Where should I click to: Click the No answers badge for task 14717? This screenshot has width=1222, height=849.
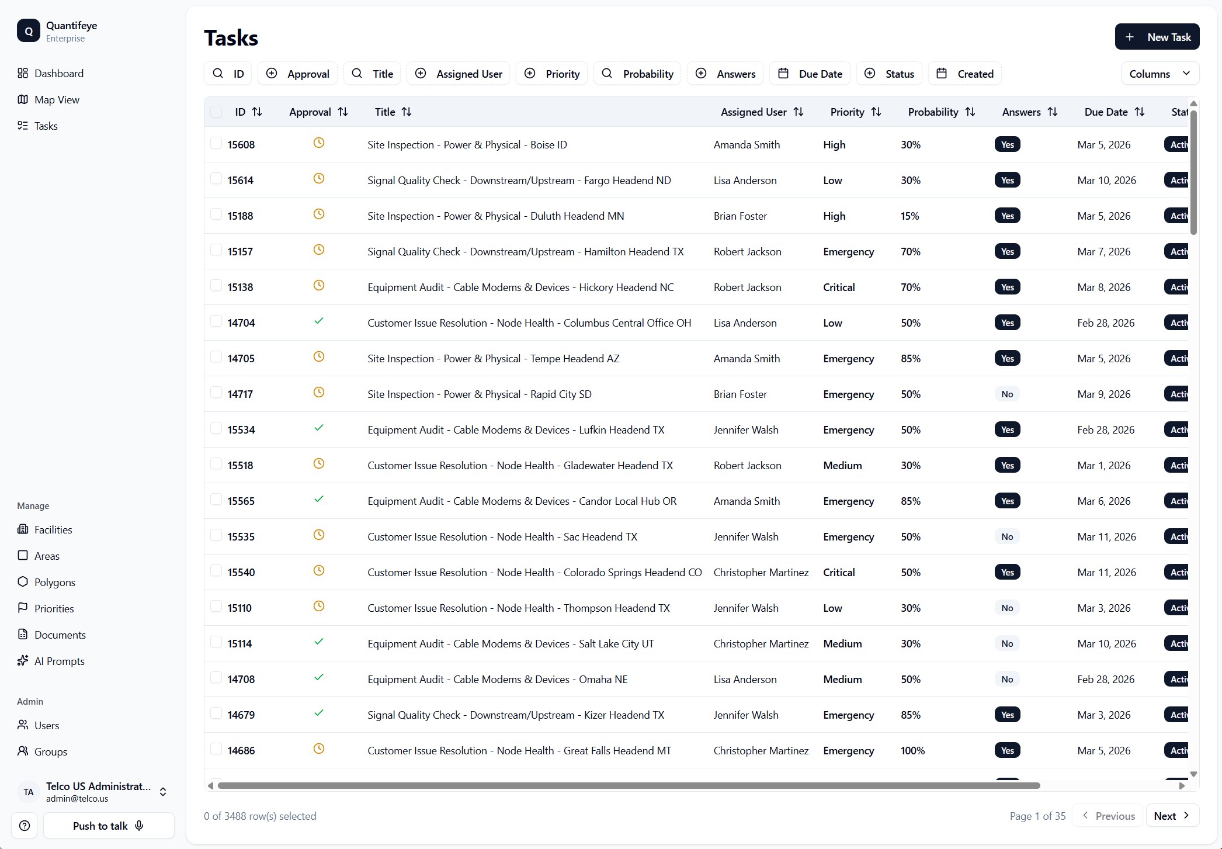click(x=1008, y=394)
